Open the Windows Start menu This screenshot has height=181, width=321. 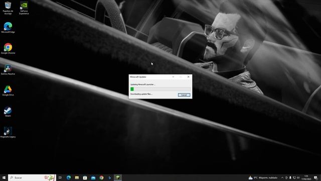pos(4,177)
